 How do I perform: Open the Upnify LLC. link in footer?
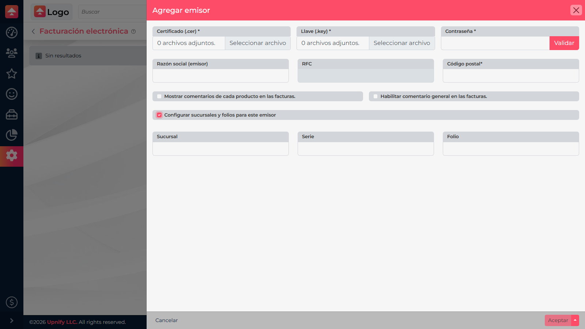[62, 322]
